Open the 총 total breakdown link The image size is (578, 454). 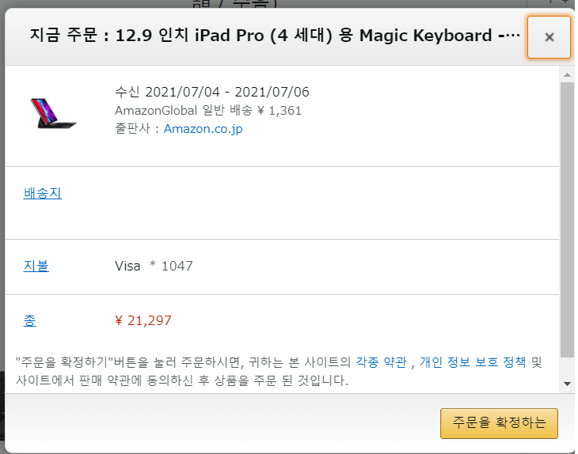tap(30, 320)
